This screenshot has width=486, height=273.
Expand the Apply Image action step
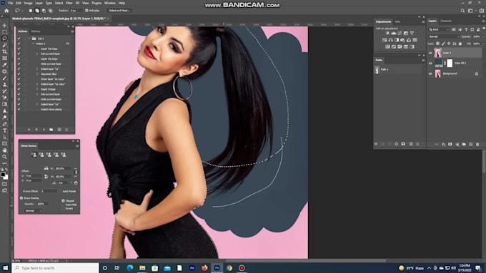[37, 89]
